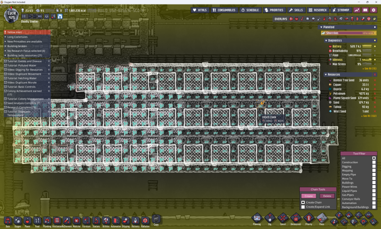Viewport: 381px width, 229px height.
Task: Open the Vitals menu
Action: pyautogui.click(x=200, y=10)
